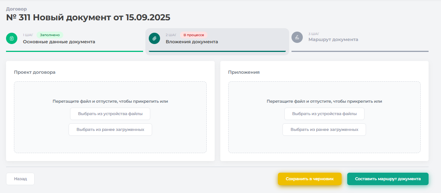Image resolution: width=441 pixels, height=193 pixels.
Task: Click 'Составить маршрут документа' button
Action: [388, 179]
